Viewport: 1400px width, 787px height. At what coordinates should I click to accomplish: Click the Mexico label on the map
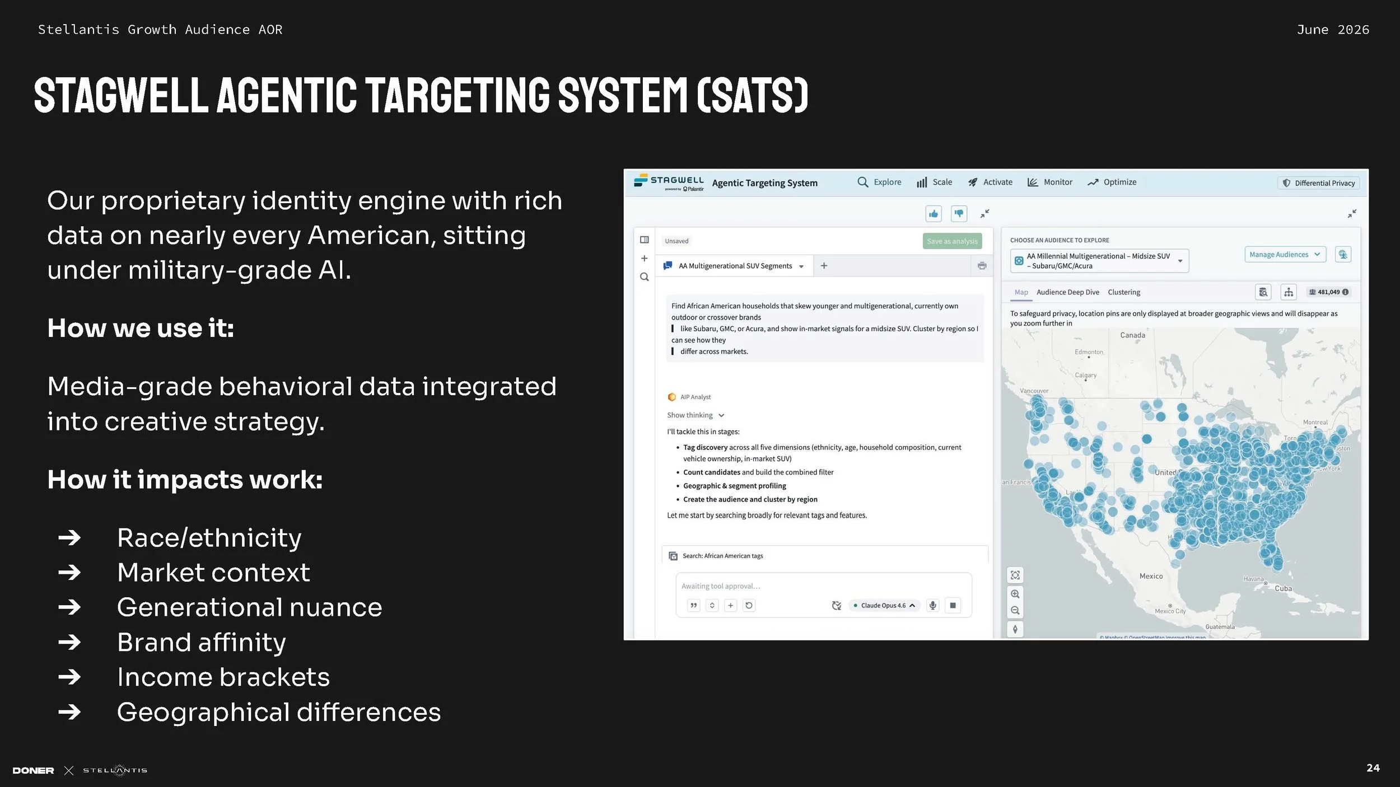click(x=1151, y=577)
